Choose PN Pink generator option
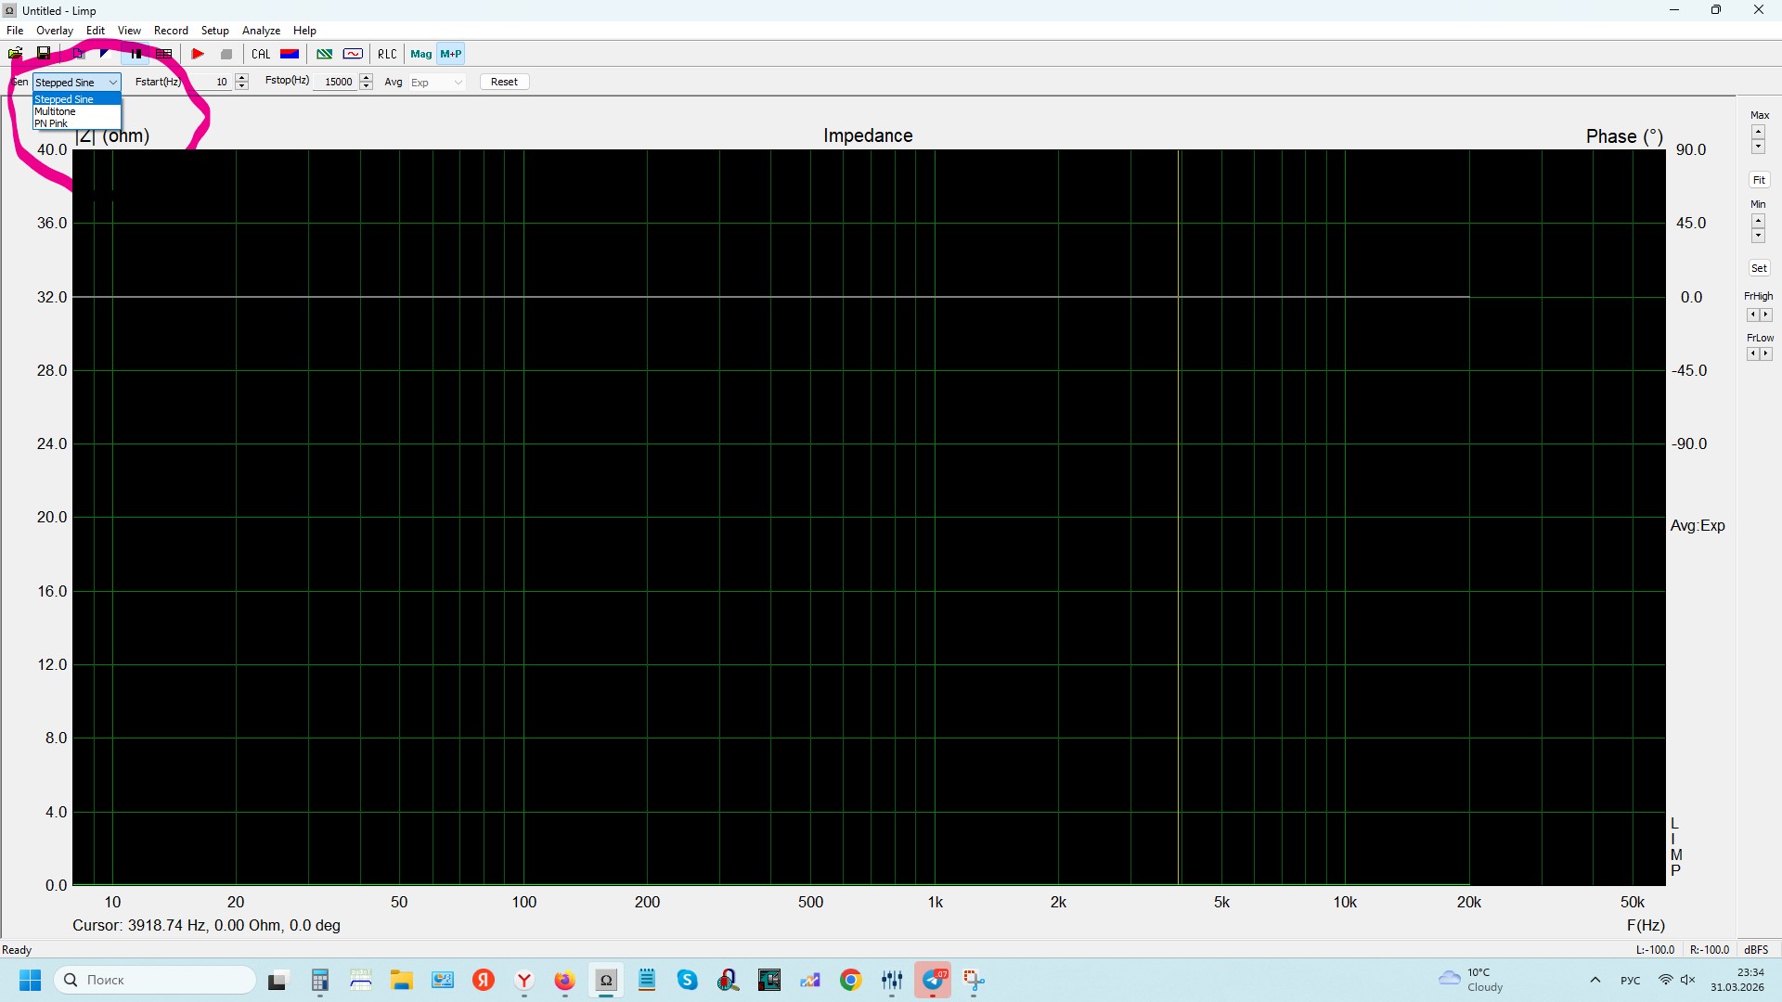Viewport: 1782px width, 1002px height. (52, 123)
